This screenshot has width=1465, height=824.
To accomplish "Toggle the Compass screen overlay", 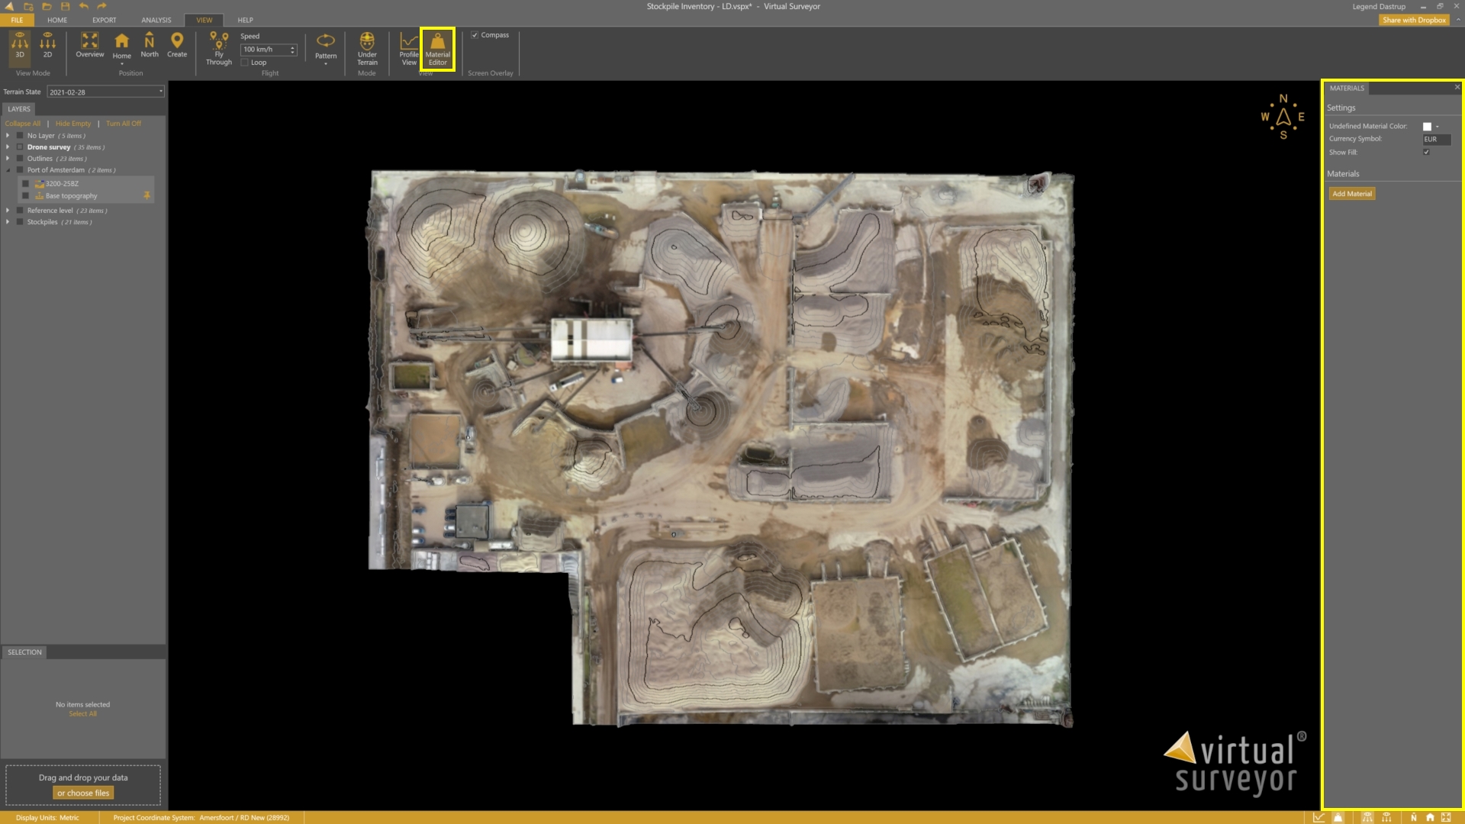I will click(475, 34).
